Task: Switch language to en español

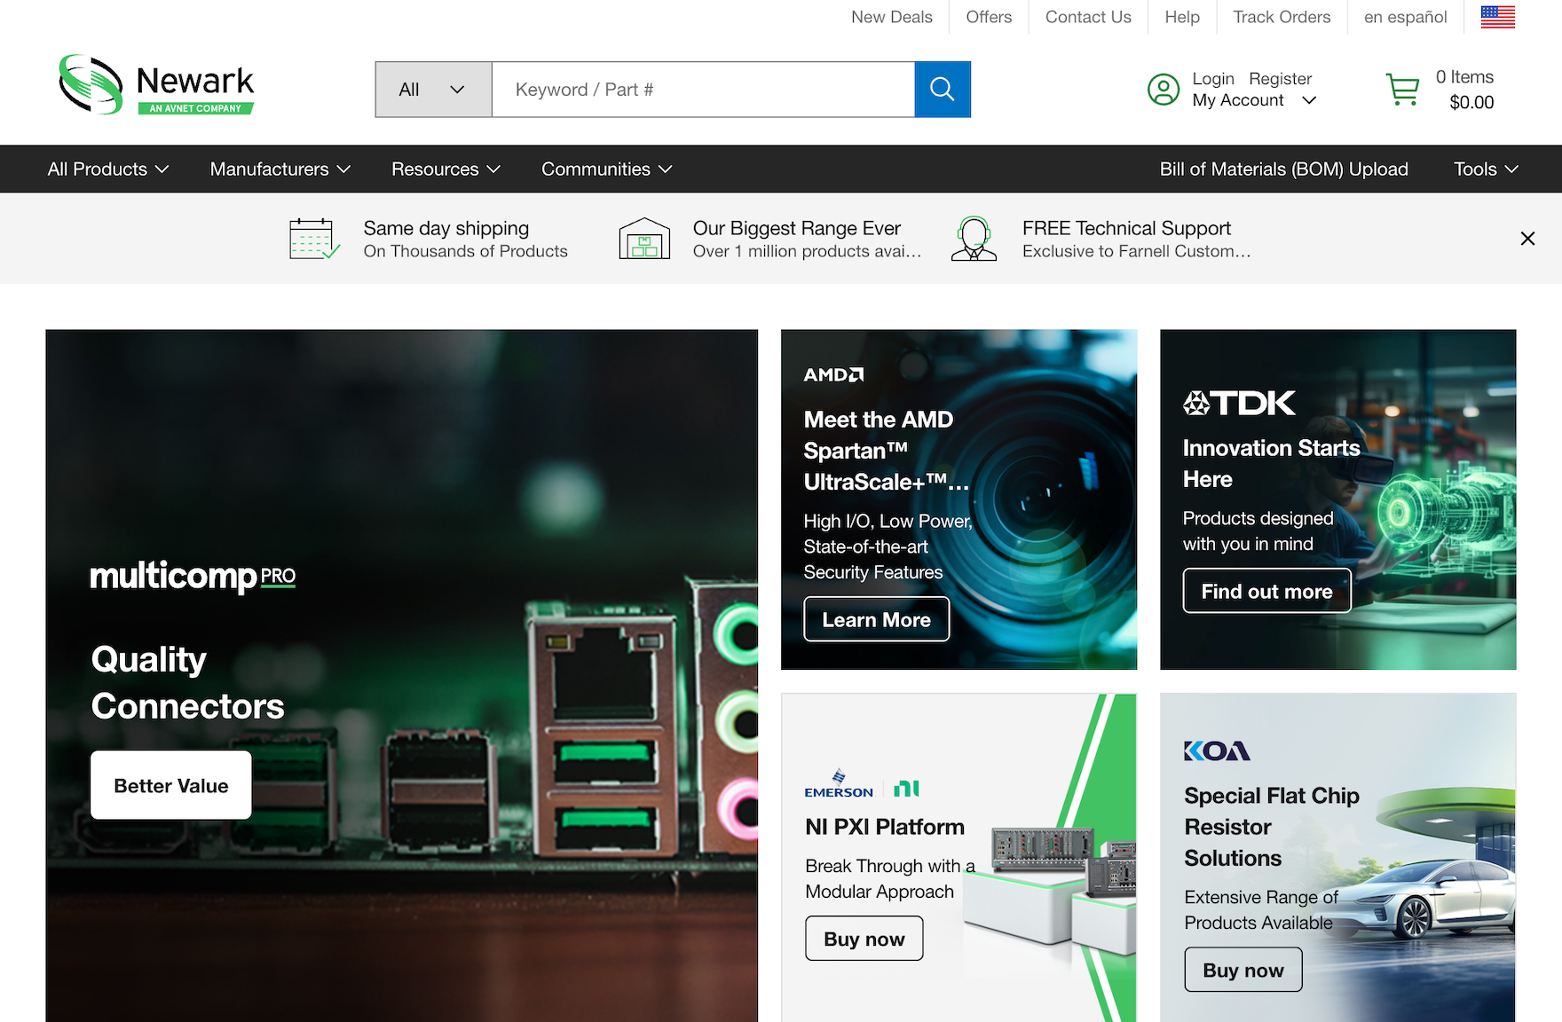Action: pos(1405,17)
